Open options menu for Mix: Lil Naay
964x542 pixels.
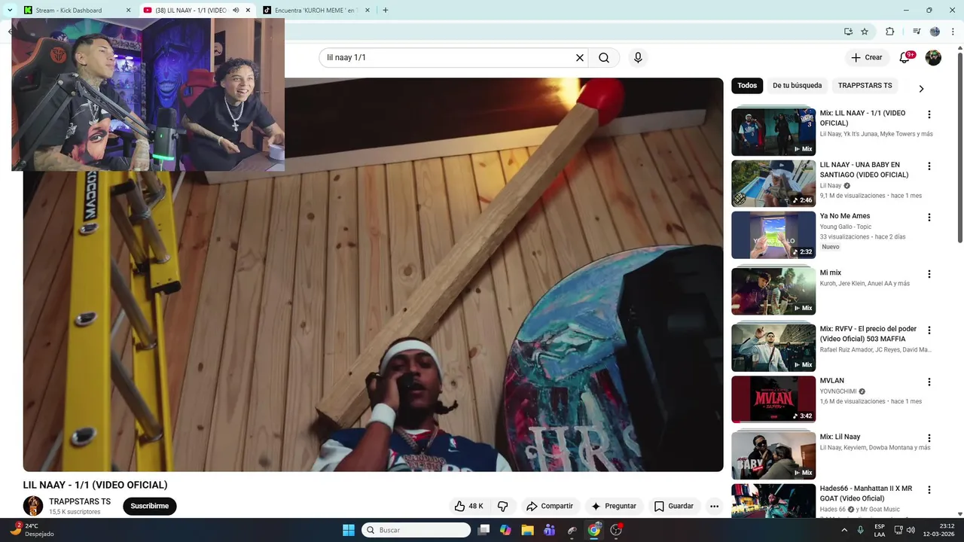(x=929, y=437)
